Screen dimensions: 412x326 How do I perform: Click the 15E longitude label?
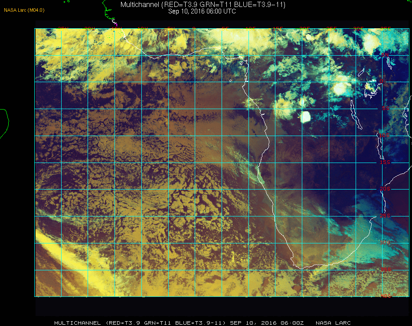(278, 29)
